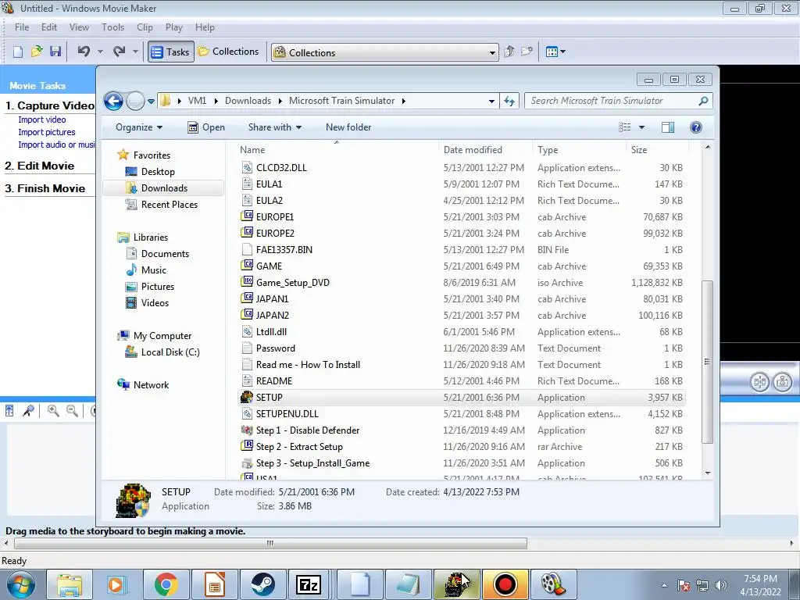
Task: Click the Open Project folder icon in the toolbar
Action: [x=36, y=52]
